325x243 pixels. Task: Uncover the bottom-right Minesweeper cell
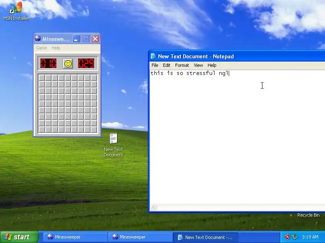pos(94,130)
